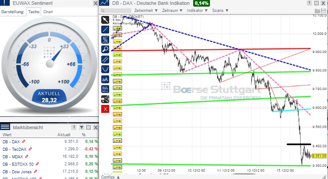
Task: Sort by the % column header
Action: (84, 135)
